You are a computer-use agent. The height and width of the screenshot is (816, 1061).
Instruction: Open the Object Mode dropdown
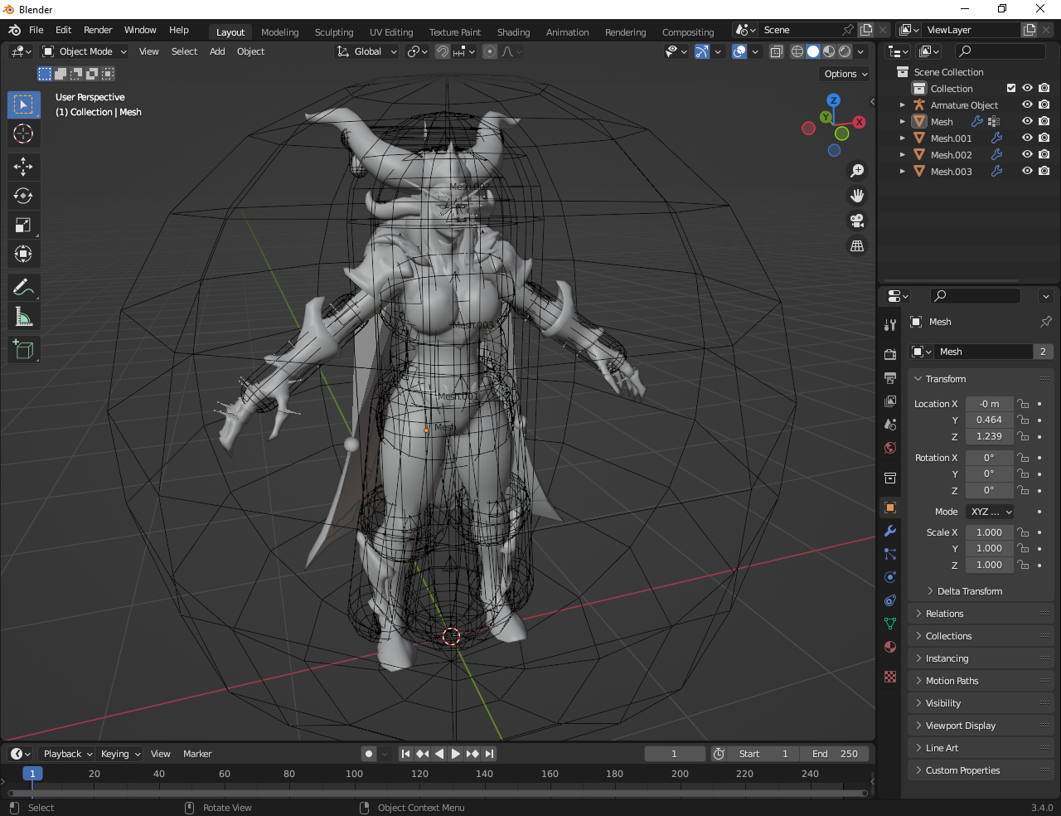pos(85,51)
